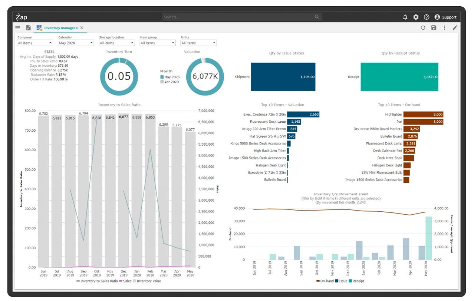This screenshot has height=301, width=474.
Task: Open the hamburger navigation menu
Action: pos(18,28)
